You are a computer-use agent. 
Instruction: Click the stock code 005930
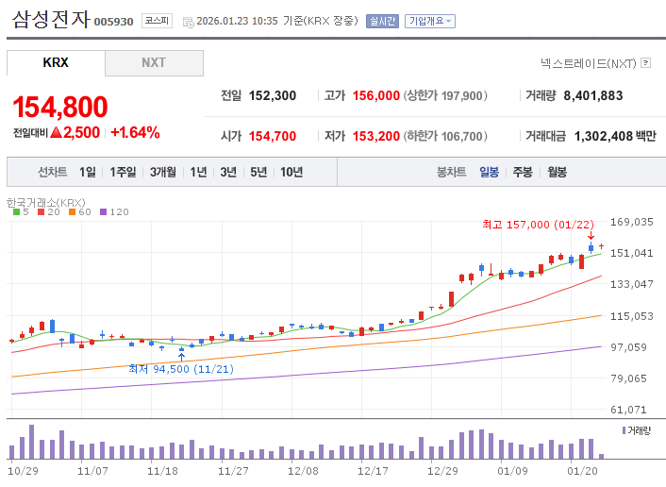click(x=113, y=22)
